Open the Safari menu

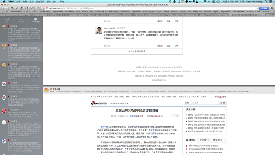(11, 2)
